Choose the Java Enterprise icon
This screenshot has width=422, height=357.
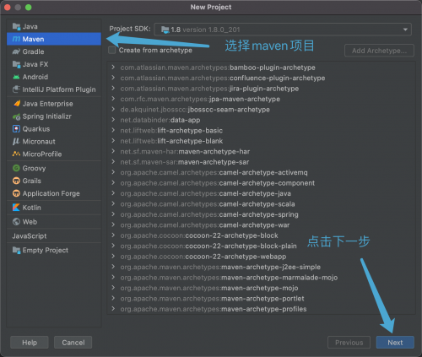click(17, 104)
